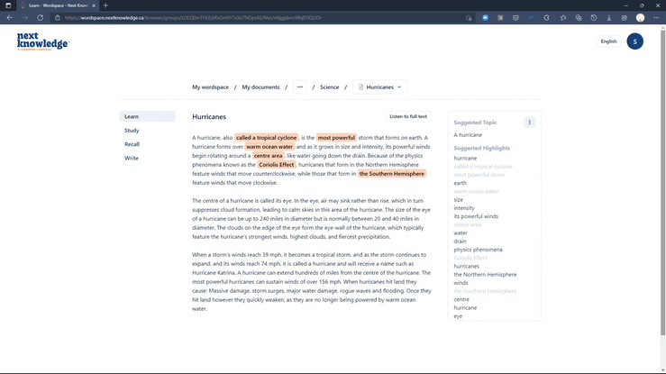666x374 pixels.
Task: Click the highlighted phrase 'centre area' in the paragraph
Action: pyautogui.click(x=268, y=156)
